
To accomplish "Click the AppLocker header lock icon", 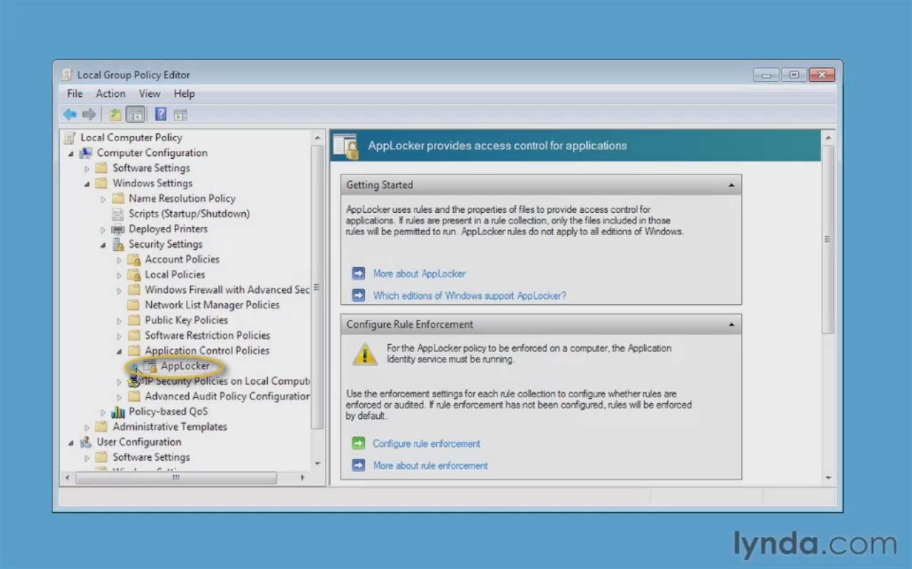I will [346, 147].
